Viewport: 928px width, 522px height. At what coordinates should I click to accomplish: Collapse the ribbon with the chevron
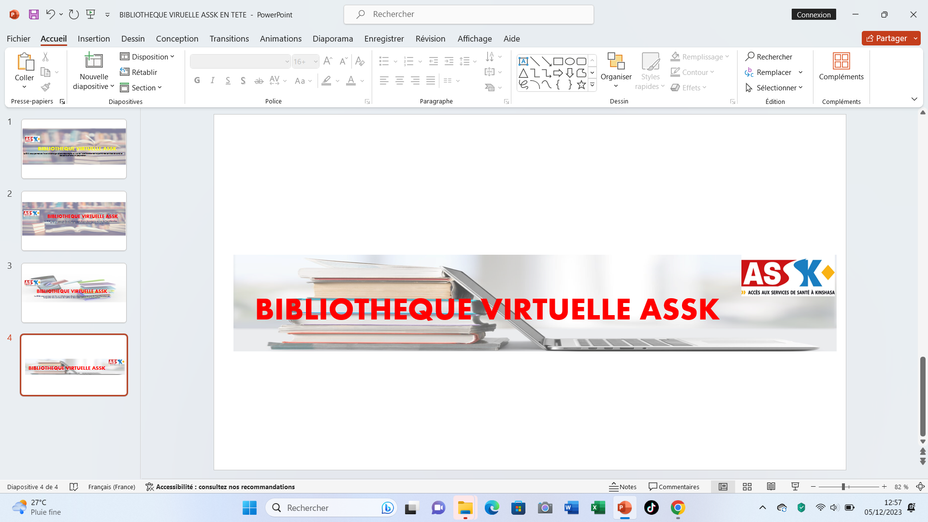(914, 99)
